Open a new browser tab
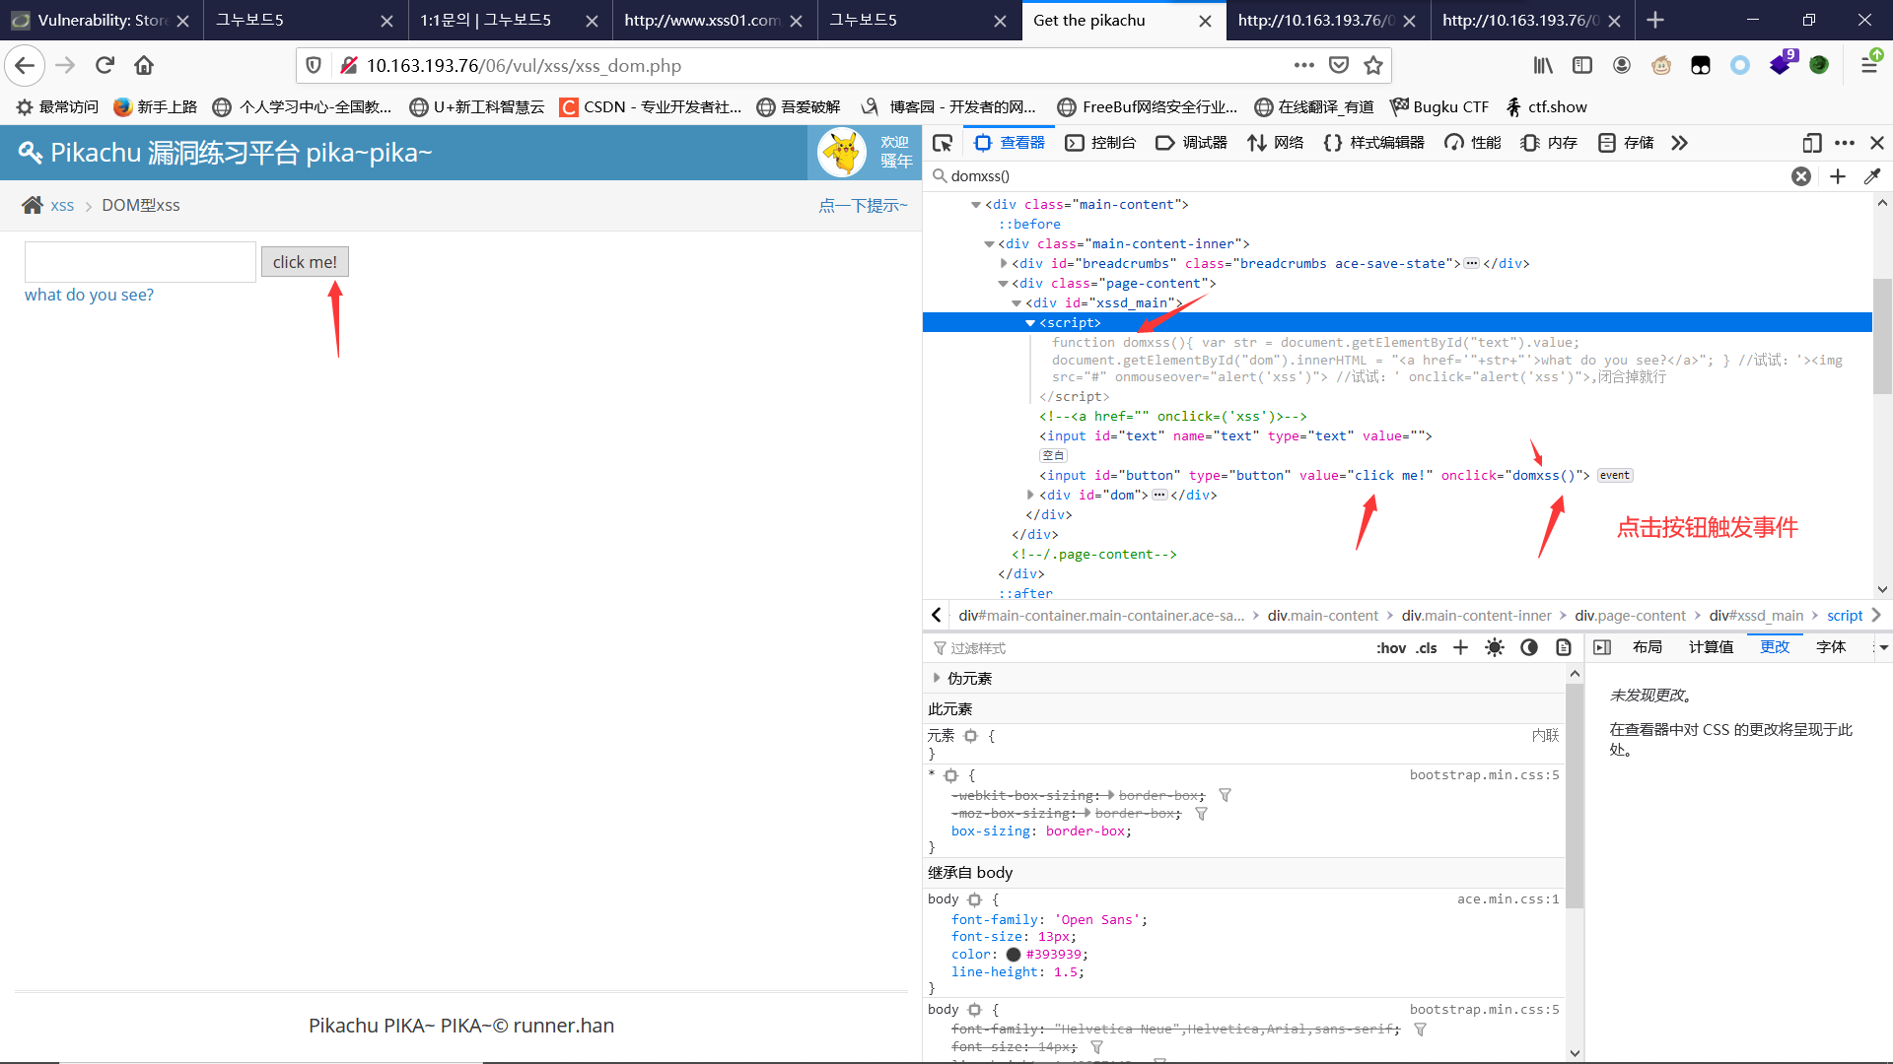Screen dimensions: 1893x1064 click(x=1655, y=20)
